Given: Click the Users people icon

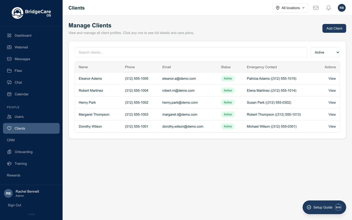Looking at the screenshot, I should [9, 117].
